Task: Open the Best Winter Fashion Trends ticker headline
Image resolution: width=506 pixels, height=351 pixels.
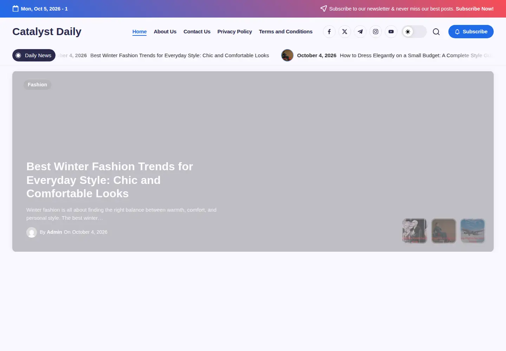Action: coord(180,55)
